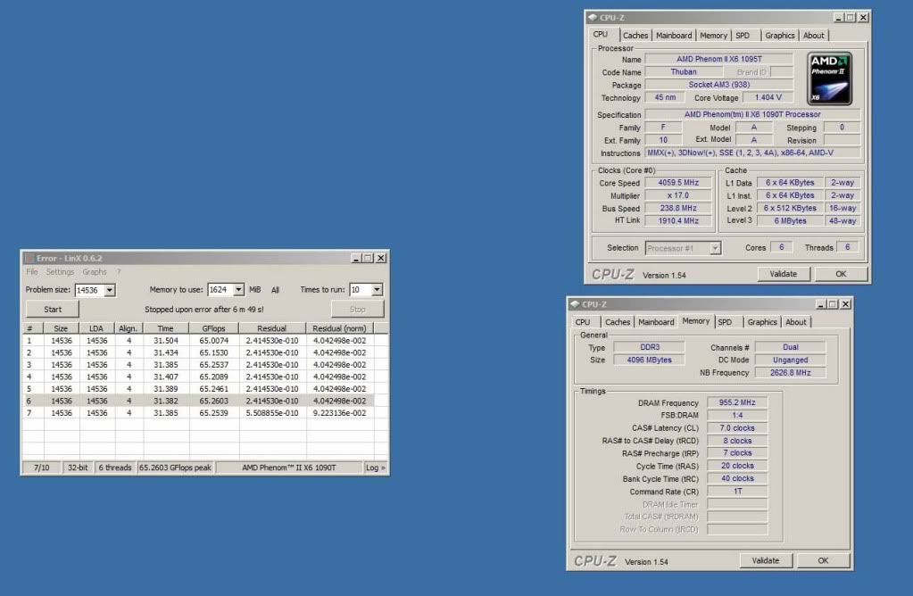Select Graphics tab in lower CPU-Z window
This screenshot has width=913, height=596.
coord(762,322)
